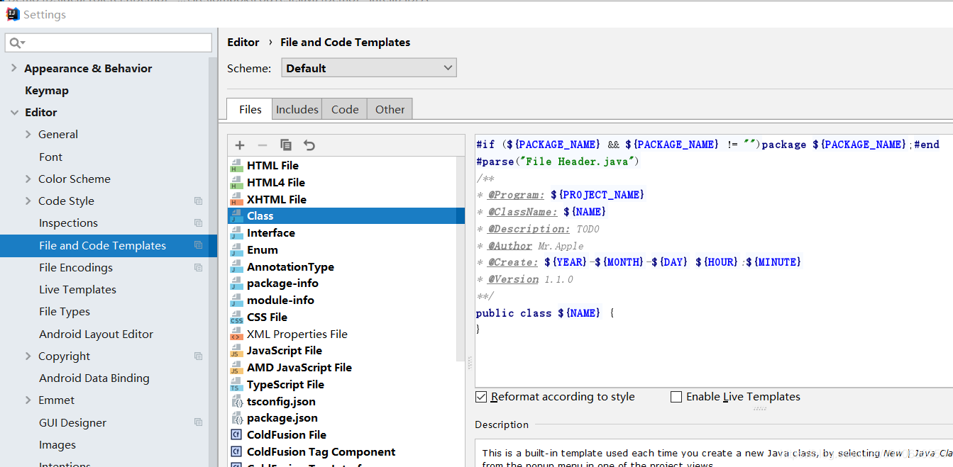The image size is (953, 467).
Task: Click the TypeScript File template icon
Action: tap(236, 385)
